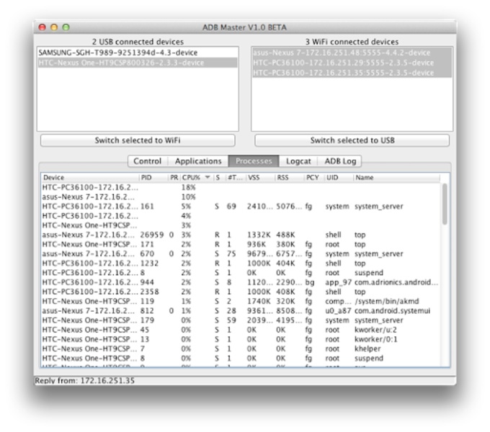Click the PCY column header
490x432 pixels.
coord(313,178)
